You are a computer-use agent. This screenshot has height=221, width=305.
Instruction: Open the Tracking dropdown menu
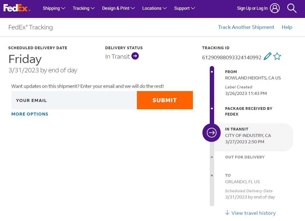tap(84, 8)
